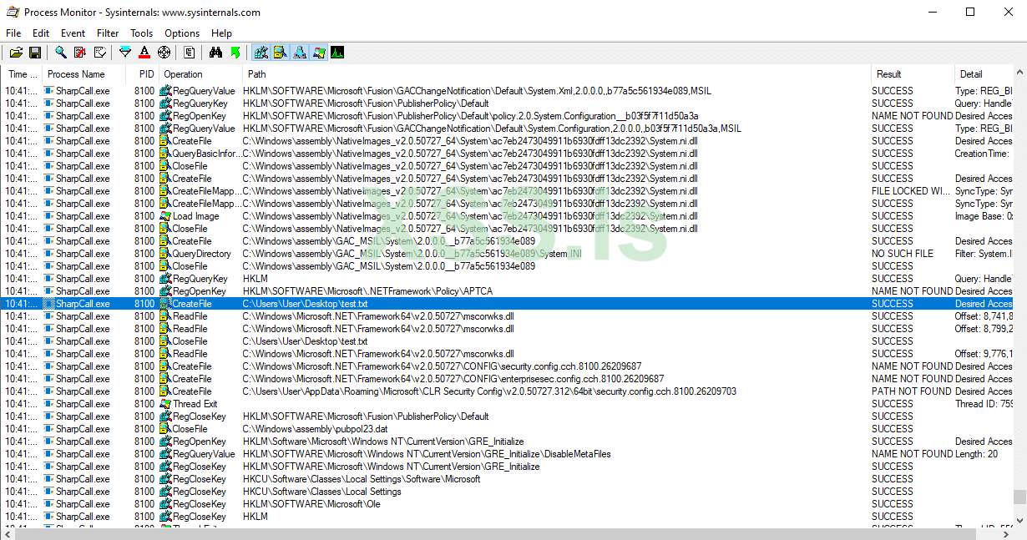Toggle Show File System Activity button
The height and width of the screenshot is (540, 1027).
pos(280,53)
